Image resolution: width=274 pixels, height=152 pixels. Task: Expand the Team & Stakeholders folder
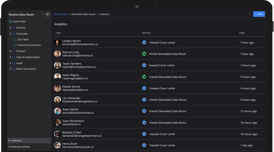[x=10, y=57]
